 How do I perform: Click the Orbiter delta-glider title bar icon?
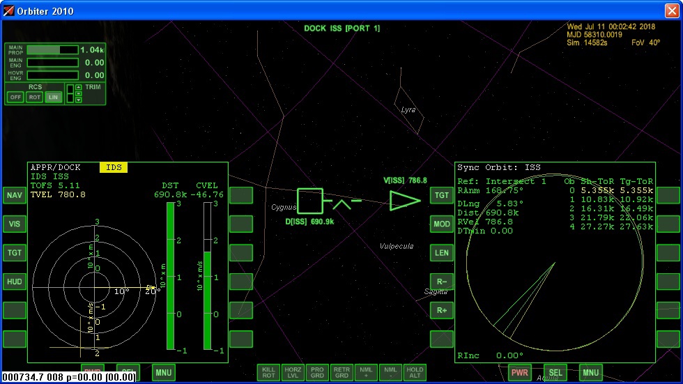point(8,10)
